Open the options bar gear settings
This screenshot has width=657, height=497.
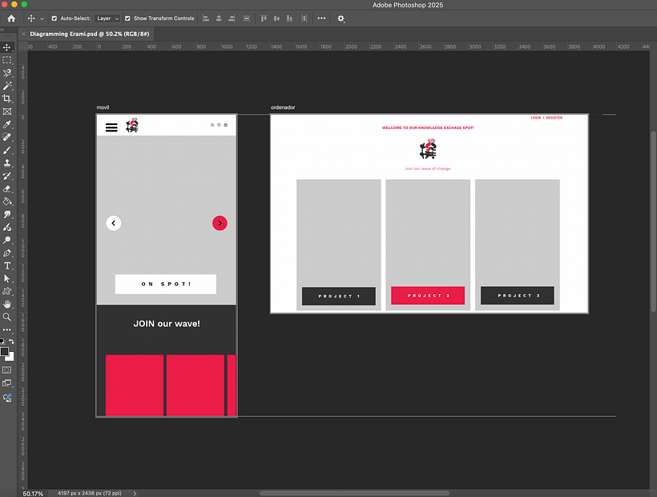[341, 18]
